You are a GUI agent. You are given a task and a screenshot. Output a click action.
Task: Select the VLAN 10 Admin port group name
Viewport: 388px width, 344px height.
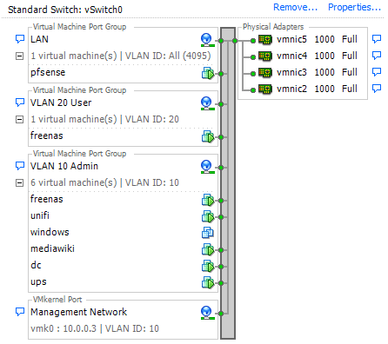click(x=64, y=166)
